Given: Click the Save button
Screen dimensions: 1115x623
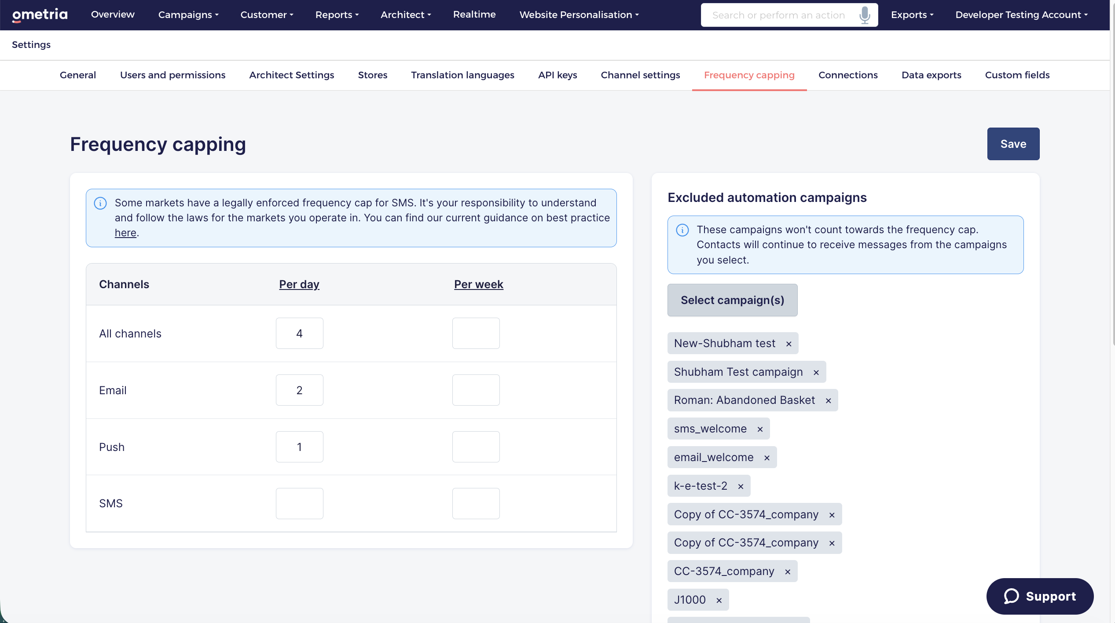Looking at the screenshot, I should 1013,144.
